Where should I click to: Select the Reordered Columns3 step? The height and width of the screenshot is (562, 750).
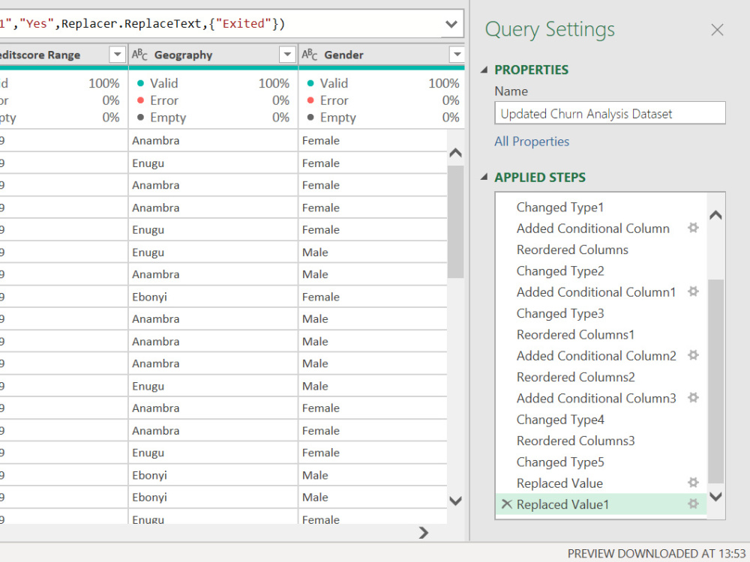(601, 441)
